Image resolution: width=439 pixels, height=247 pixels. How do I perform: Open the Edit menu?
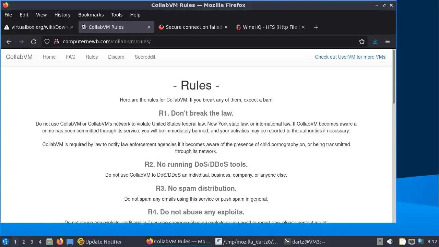[x=24, y=15]
